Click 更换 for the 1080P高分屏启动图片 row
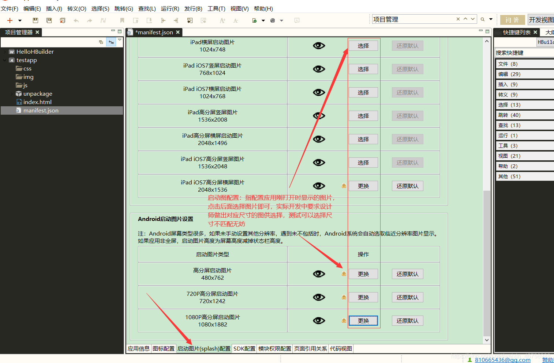 [x=363, y=320]
